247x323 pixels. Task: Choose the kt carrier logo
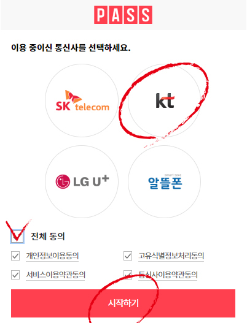click(165, 101)
